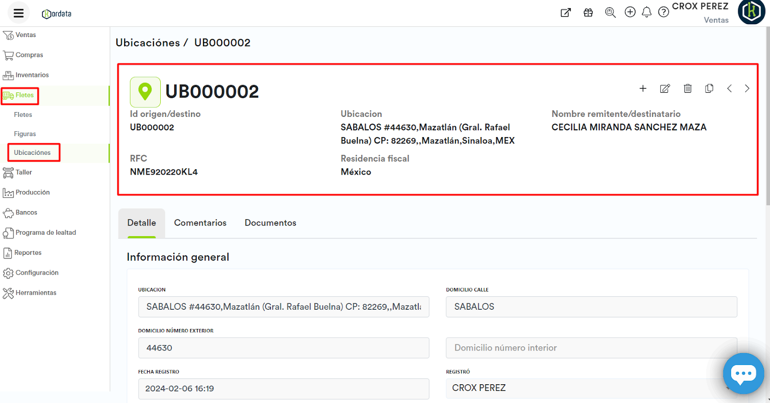Click the Domicilio número interior field
Screen dimensions: 770x403
tap(591, 348)
